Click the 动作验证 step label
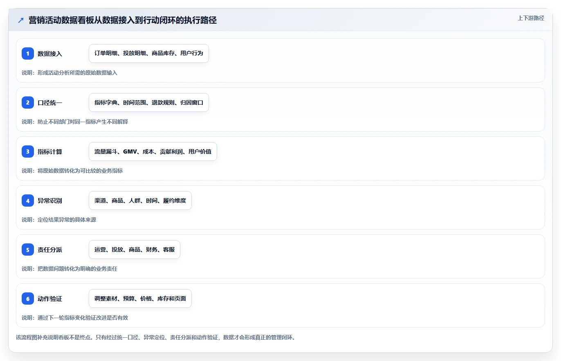This screenshot has height=361, width=561. [50, 299]
